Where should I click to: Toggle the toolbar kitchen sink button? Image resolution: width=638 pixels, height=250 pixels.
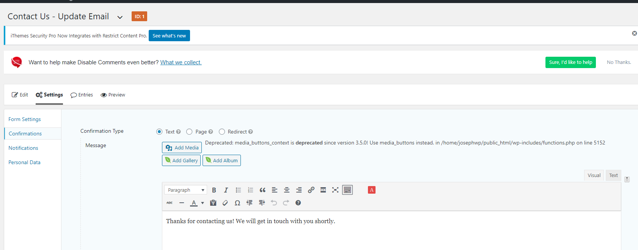click(347, 190)
